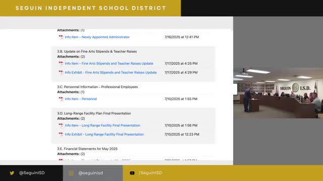Click the @SeguinISD Twitter handle

tap(32, 173)
